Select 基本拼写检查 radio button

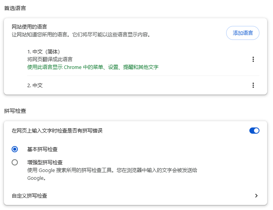click(15, 149)
